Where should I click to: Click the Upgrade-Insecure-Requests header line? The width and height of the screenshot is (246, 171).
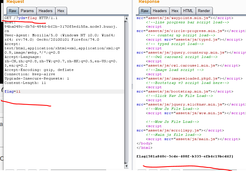pyautogui.click(x=37, y=78)
